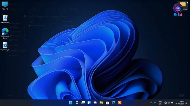Click the battery status tray icon
The height and width of the screenshot is (106, 190).
[x=172, y=103]
